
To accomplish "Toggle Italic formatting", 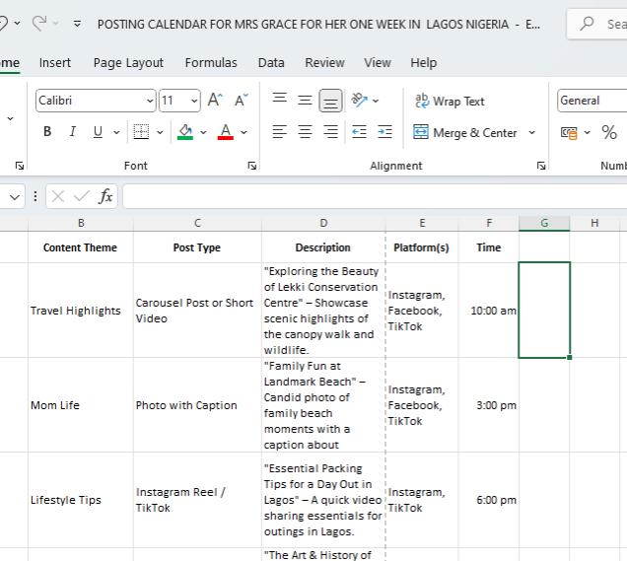I will [72, 131].
